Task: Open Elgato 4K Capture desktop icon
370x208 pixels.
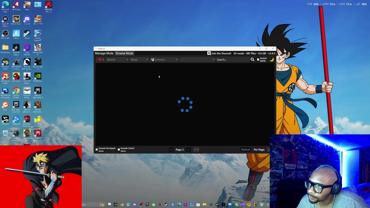Action: (x=5, y=21)
